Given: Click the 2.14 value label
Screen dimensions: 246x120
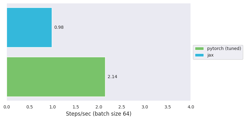Looking at the screenshot, I should coord(112,77).
